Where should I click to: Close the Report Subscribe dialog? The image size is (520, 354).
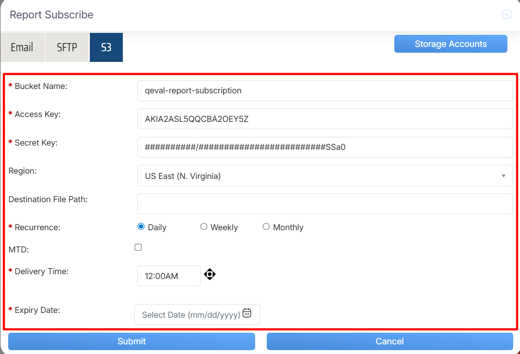[x=506, y=15]
